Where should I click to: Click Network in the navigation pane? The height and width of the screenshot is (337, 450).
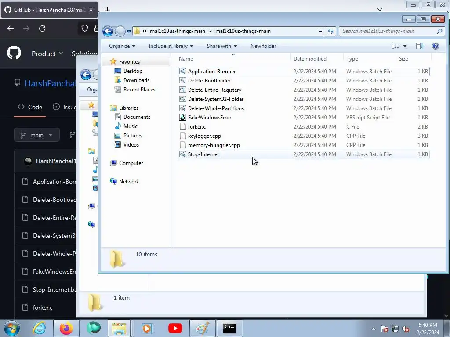[x=129, y=182]
